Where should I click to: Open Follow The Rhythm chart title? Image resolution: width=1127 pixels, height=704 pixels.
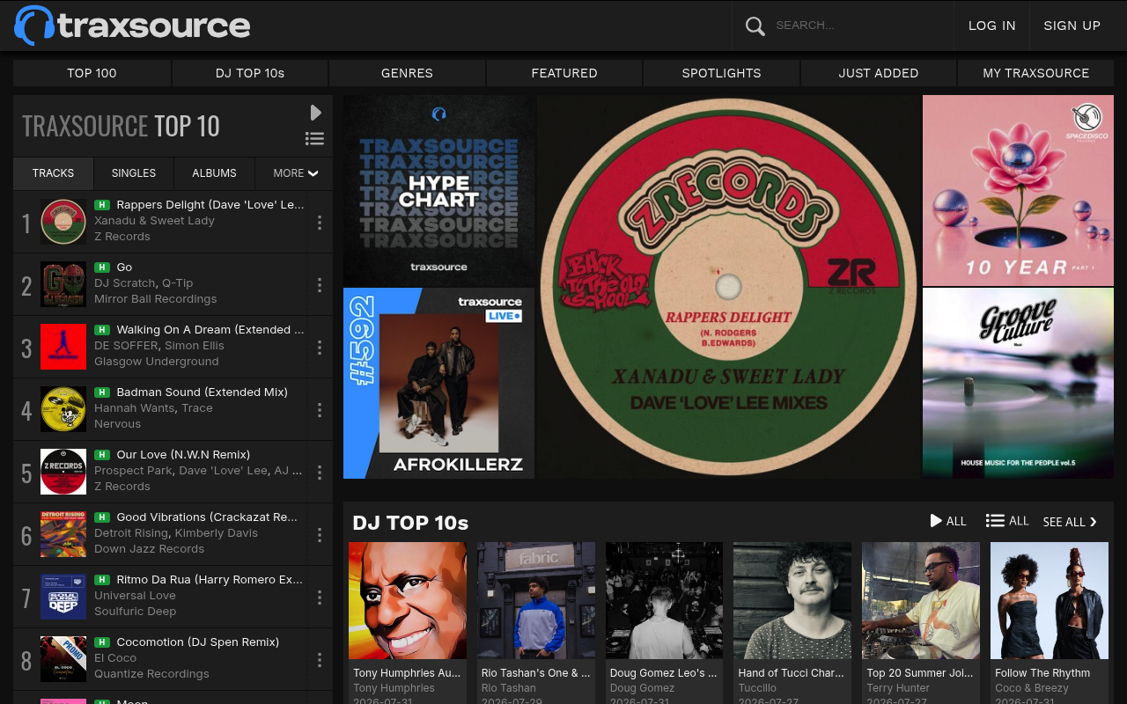coord(1042,673)
